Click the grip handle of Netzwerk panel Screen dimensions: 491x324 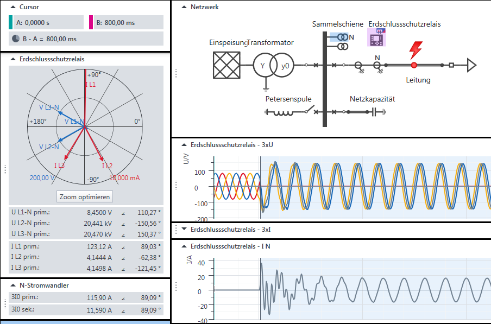pos(176,74)
